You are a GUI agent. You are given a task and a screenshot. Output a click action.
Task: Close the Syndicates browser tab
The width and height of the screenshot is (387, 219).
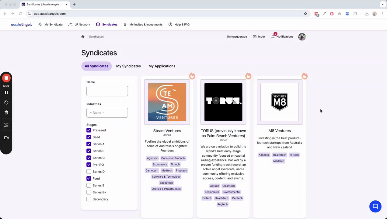[67, 5]
